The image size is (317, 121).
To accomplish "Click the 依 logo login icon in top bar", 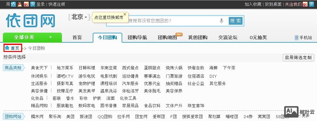I will click(13, 4).
